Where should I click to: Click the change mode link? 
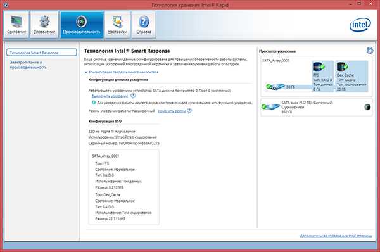(x=172, y=111)
